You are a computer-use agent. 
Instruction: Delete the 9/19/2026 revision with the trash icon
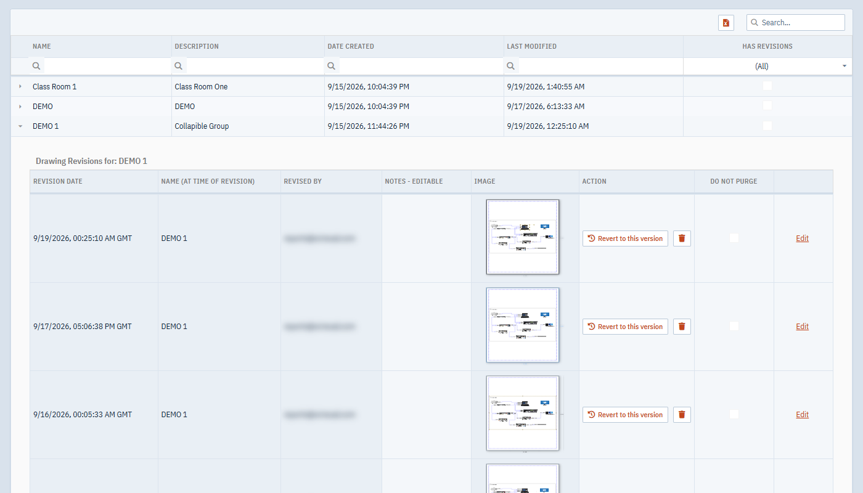[x=682, y=238]
